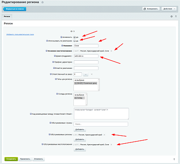Screen dimensions: 180x164
Task: Focus the Ответственный за заказ ID field
Action: click(x=78, y=74)
